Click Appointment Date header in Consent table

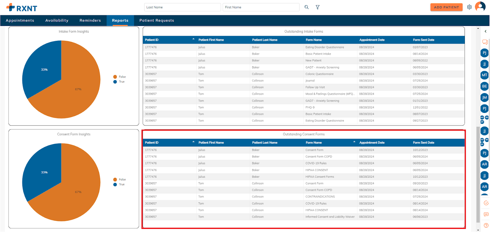point(372,143)
